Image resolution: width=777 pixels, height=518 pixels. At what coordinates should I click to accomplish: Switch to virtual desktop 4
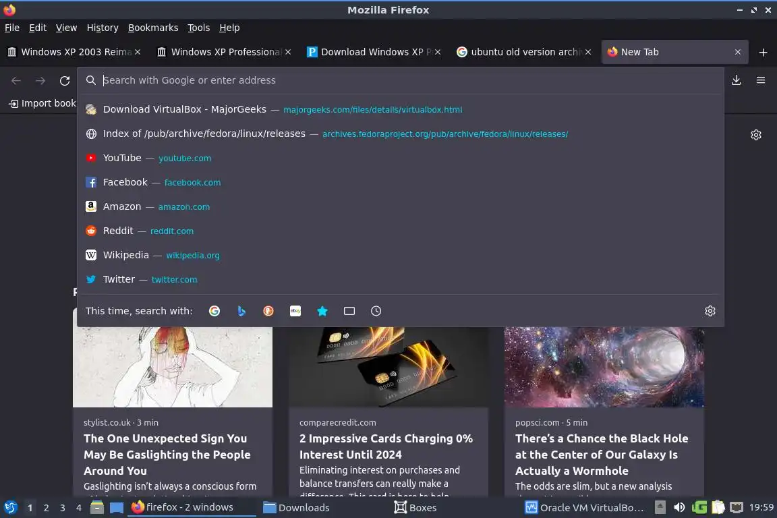tap(79, 508)
